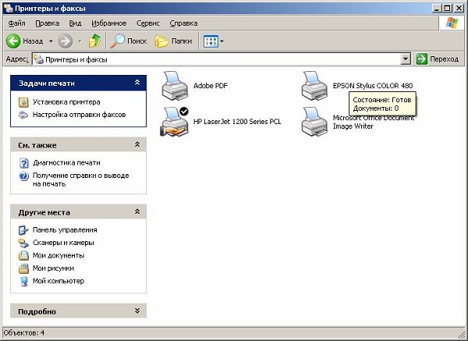
Task: Click the Установка принтера link
Action: 66,102
